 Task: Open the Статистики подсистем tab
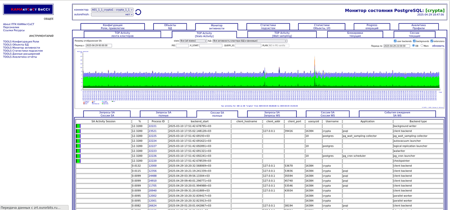click(x=268, y=27)
